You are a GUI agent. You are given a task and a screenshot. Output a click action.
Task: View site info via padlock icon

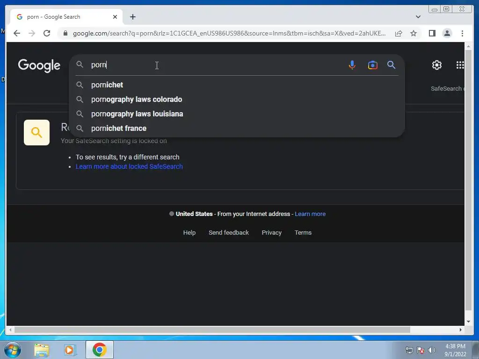point(65,33)
